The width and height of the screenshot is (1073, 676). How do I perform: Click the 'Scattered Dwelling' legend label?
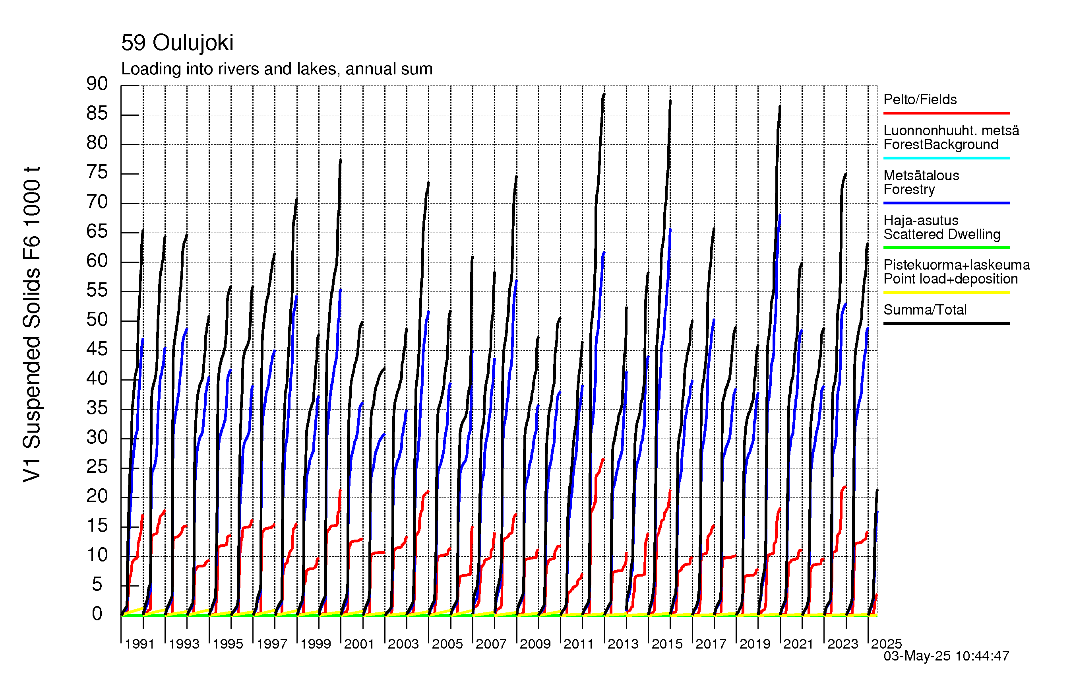(941, 234)
